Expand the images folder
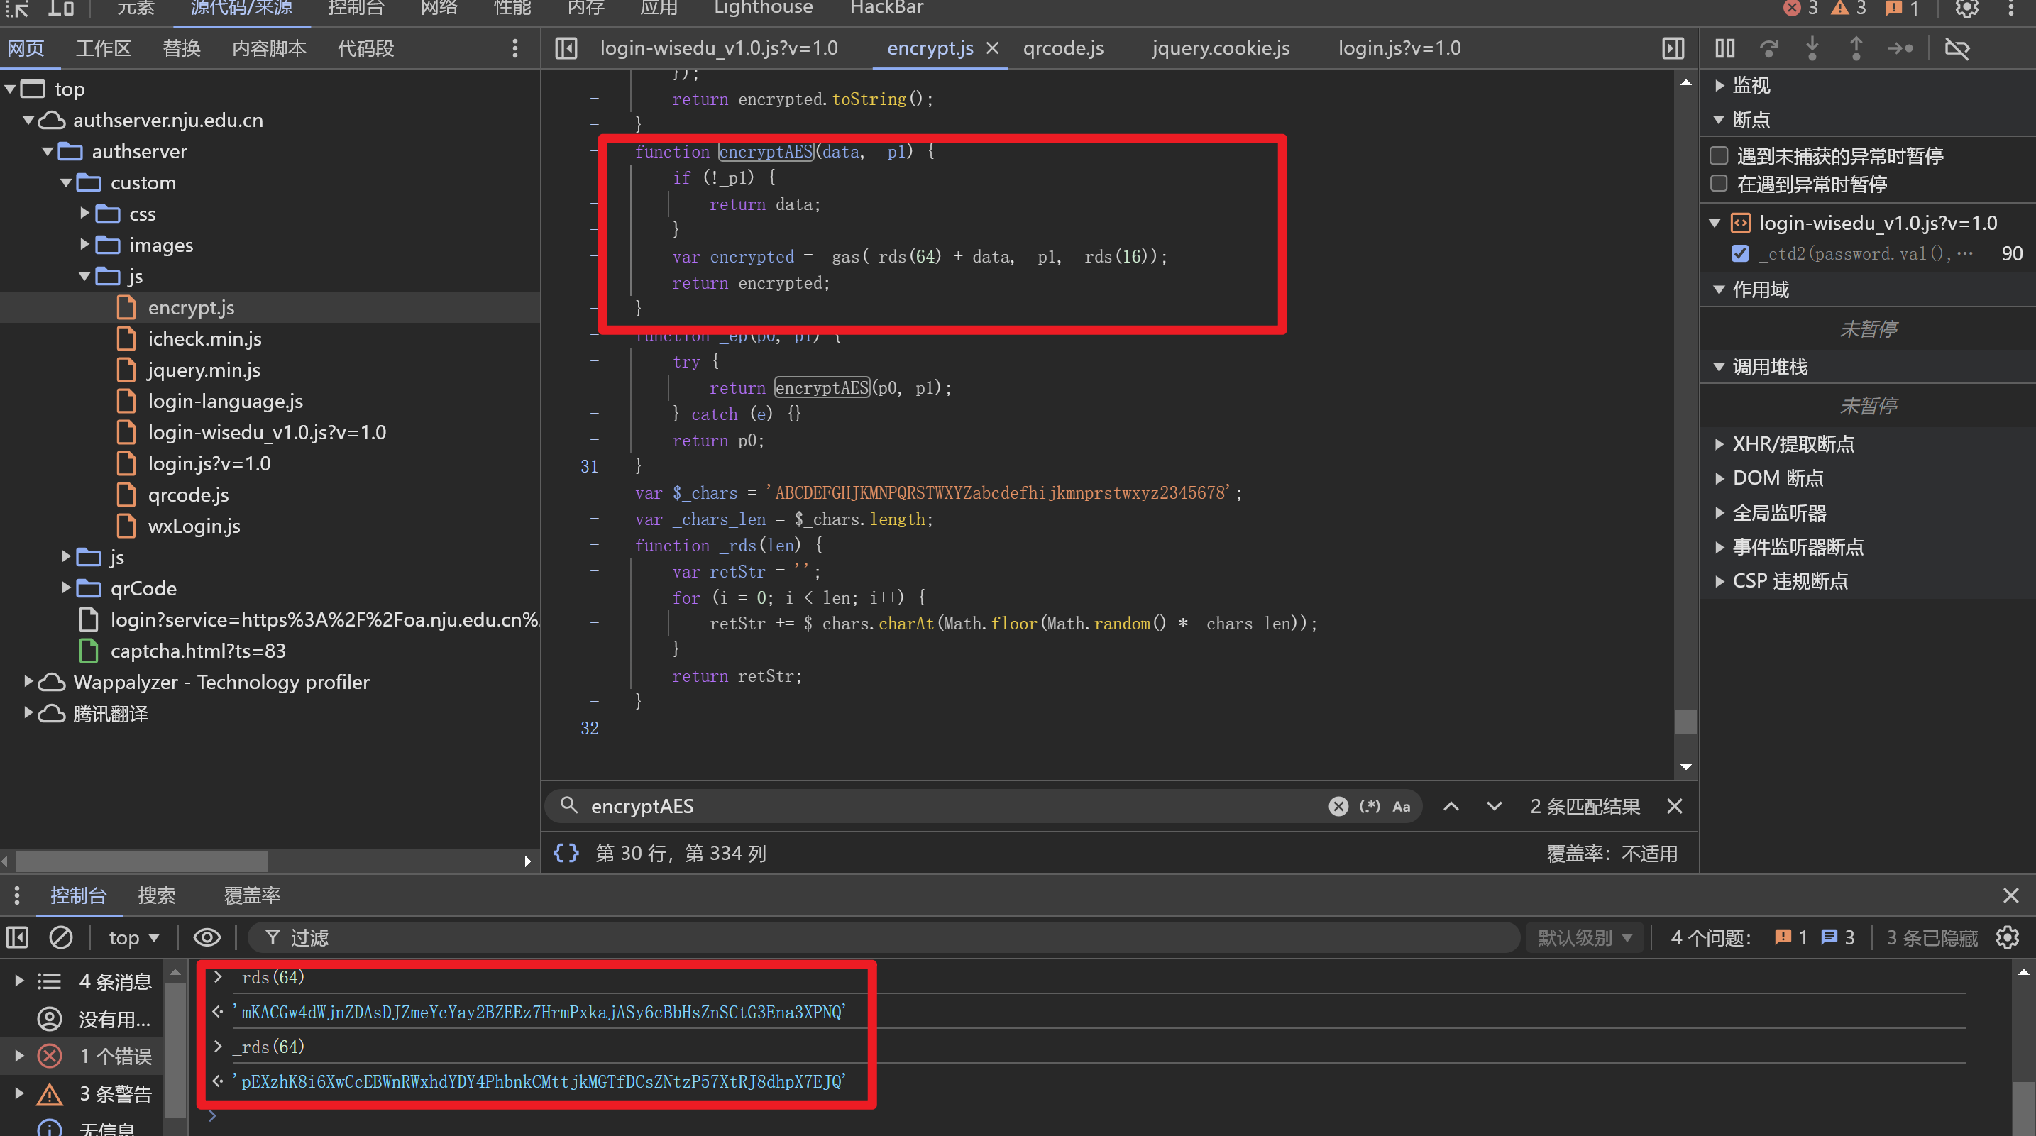2036x1136 pixels. (x=84, y=244)
